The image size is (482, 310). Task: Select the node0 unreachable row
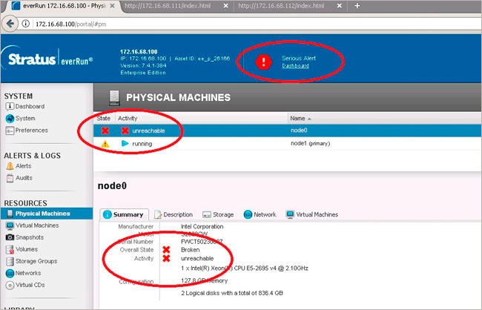288,131
